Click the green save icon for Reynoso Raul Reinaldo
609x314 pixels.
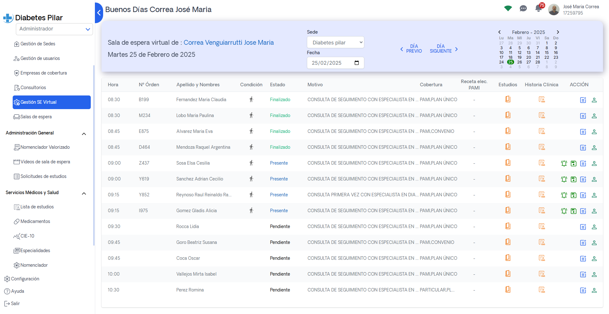(573, 195)
